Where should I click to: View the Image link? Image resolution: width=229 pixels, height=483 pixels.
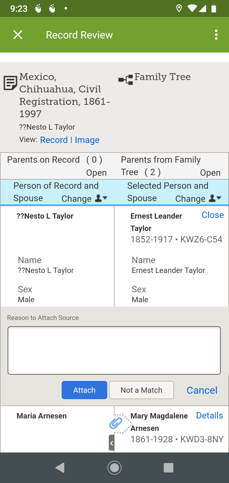click(x=87, y=140)
